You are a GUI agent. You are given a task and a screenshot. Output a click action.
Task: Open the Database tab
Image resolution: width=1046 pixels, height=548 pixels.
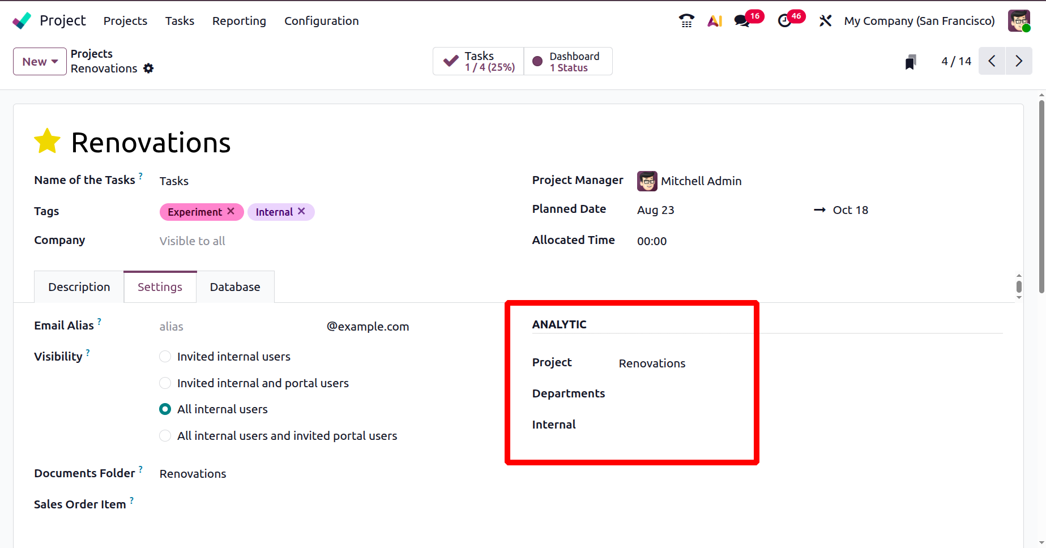click(235, 287)
